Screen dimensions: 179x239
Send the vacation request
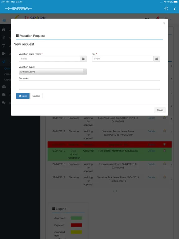pyautogui.click(x=23, y=96)
